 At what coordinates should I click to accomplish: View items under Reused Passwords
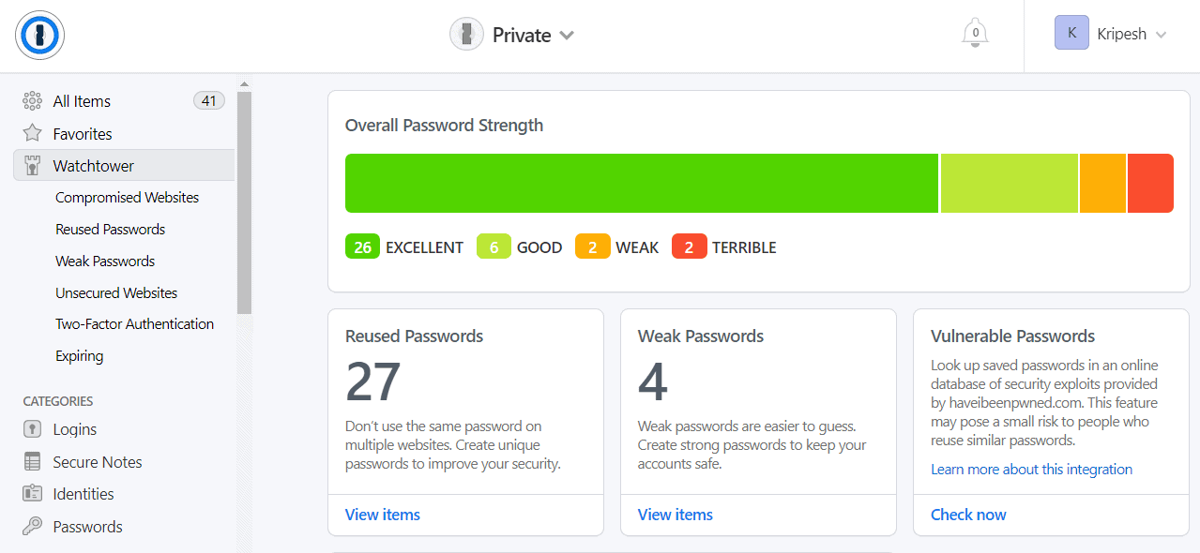click(x=383, y=515)
